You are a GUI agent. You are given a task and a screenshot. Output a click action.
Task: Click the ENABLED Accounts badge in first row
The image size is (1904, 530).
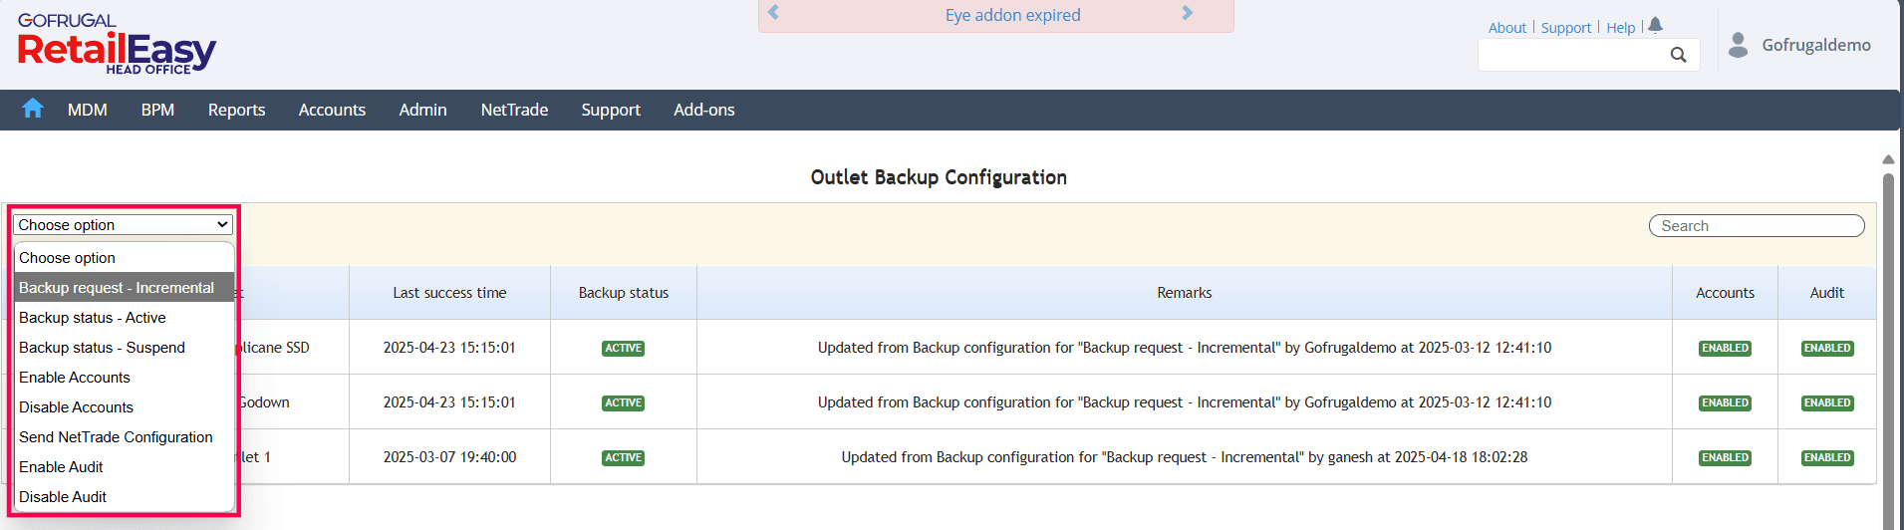1725,349
